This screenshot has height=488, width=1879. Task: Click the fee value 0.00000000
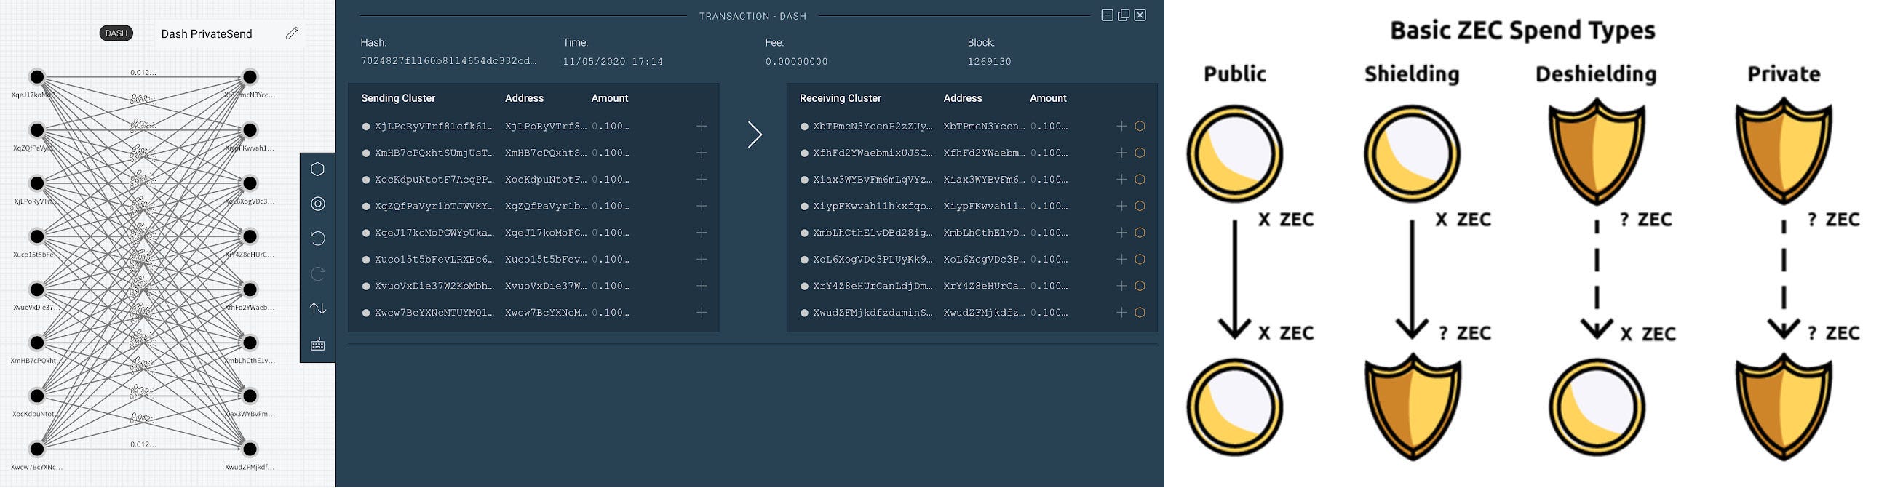(797, 61)
